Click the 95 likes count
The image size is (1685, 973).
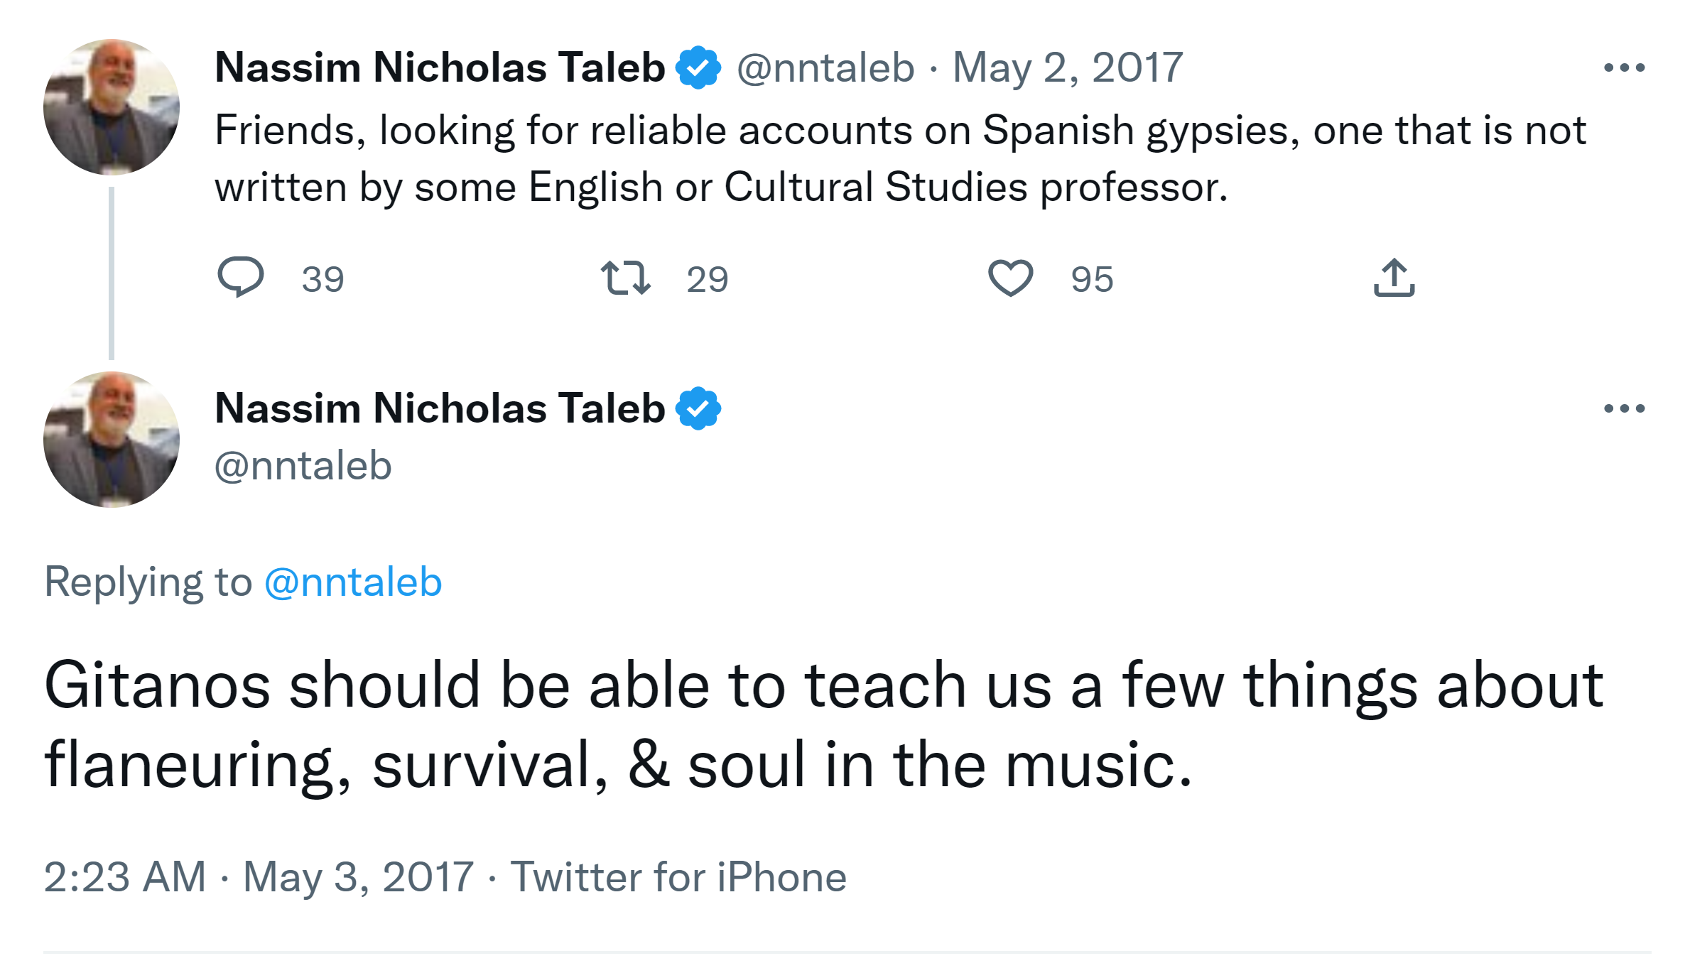tap(1092, 279)
